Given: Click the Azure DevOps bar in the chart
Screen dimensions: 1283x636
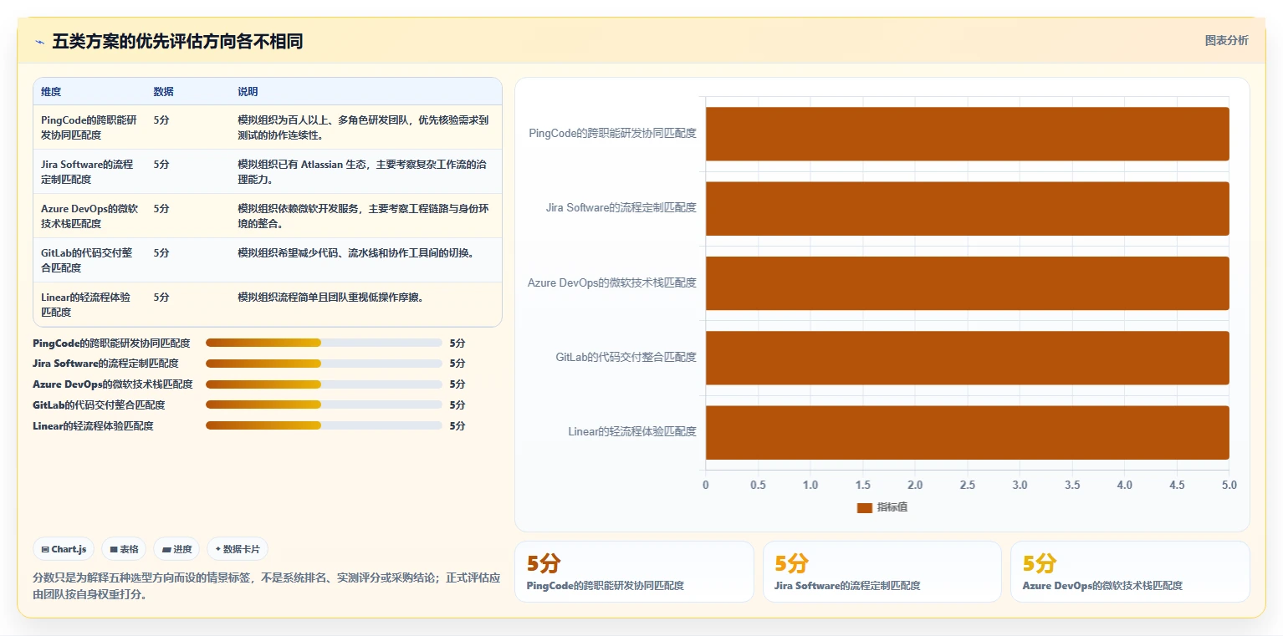Looking at the screenshot, I should click(x=967, y=283).
